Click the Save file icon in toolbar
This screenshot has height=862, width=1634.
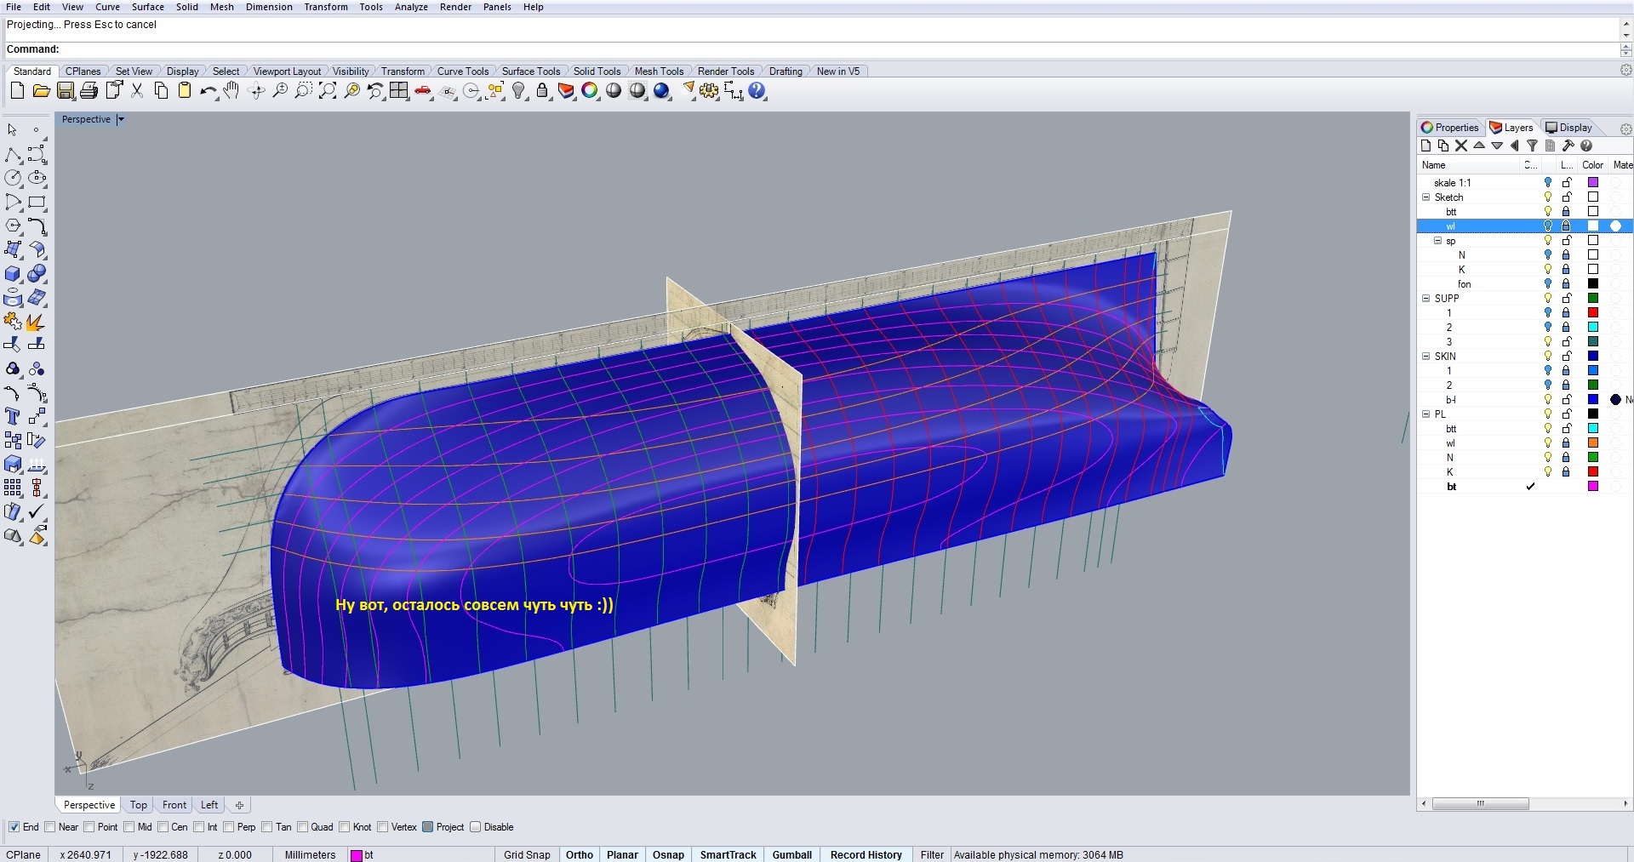pos(66,91)
